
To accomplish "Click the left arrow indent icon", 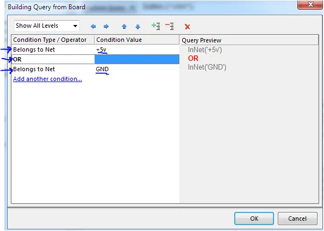I will [94, 27].
